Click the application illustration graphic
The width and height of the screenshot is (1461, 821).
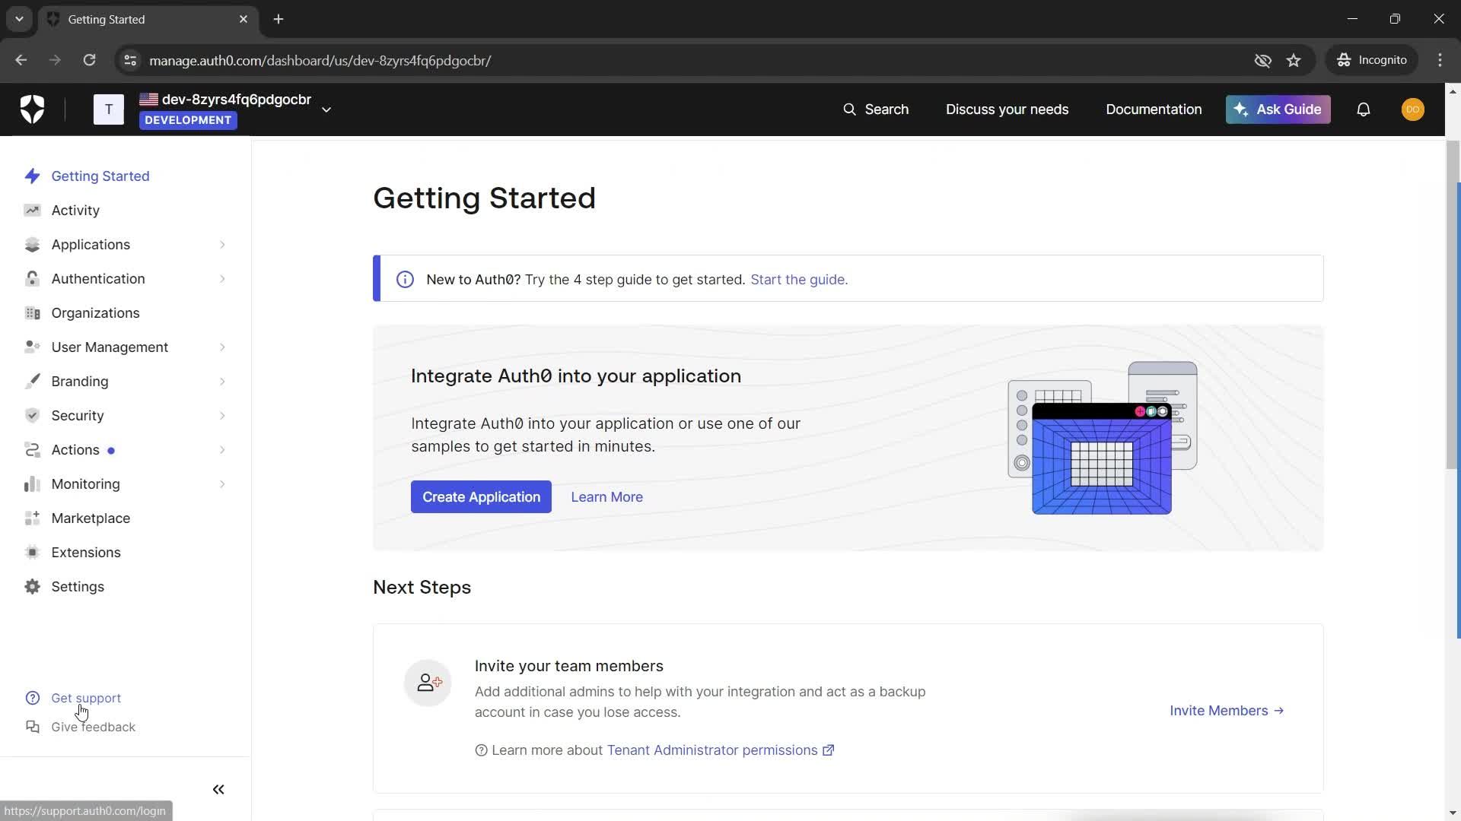pos(1103,438)
